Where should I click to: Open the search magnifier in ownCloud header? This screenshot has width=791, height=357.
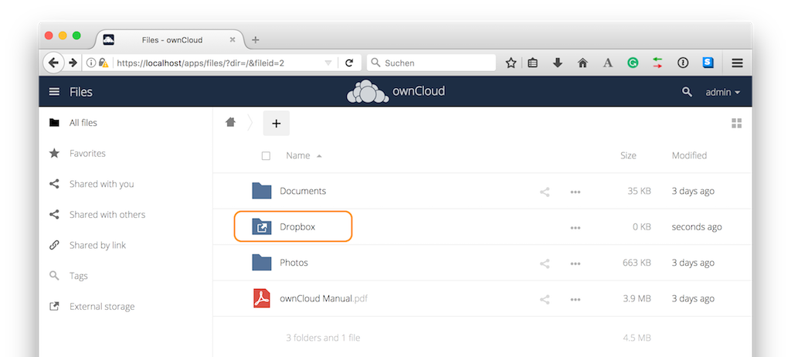(687, 92)
